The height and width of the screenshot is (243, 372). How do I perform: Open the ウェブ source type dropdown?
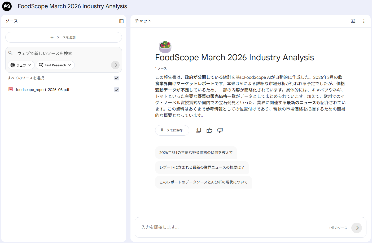pyautogui.click(x=21, y=65)
